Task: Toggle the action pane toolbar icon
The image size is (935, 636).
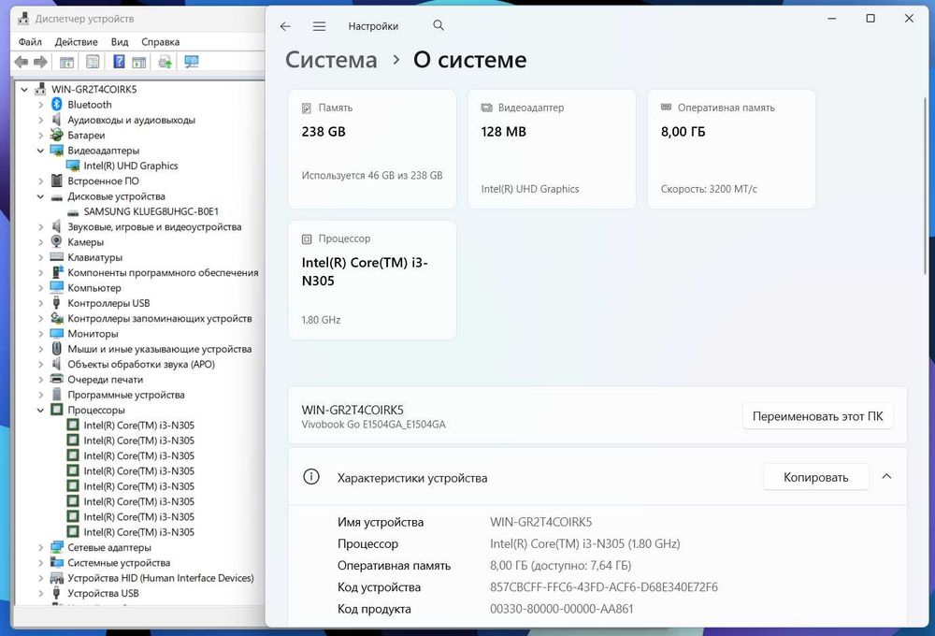Action: pos(139,62)
